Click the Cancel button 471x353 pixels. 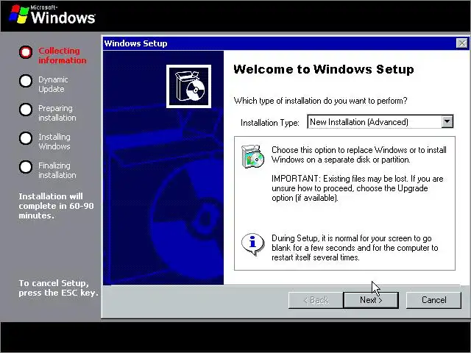(x=433, y=300)
